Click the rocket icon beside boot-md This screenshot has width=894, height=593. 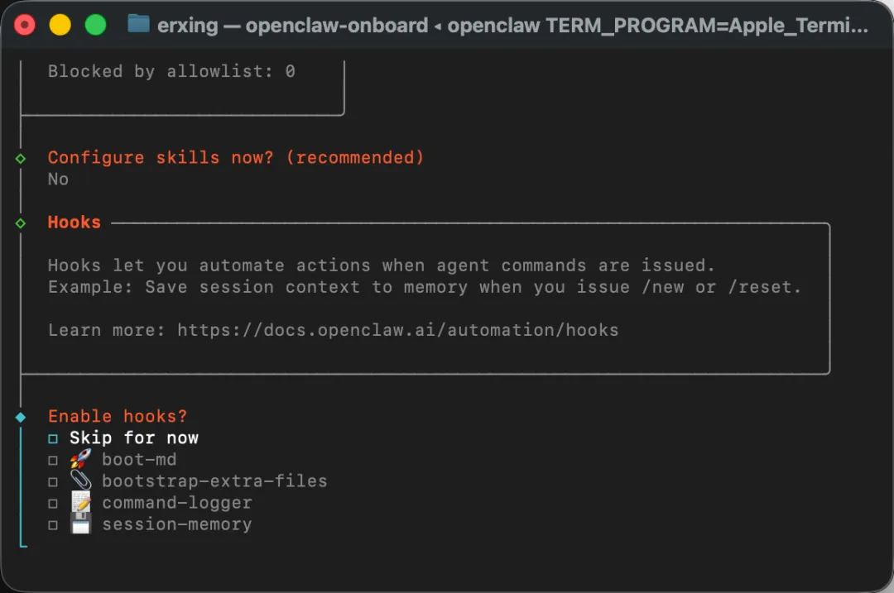[x=80, y=459]
